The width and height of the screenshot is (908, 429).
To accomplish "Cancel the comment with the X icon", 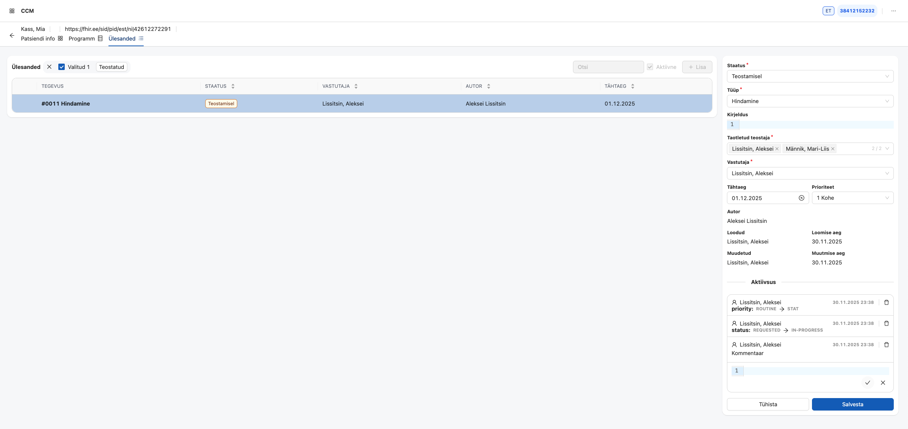I will (883, 383).
